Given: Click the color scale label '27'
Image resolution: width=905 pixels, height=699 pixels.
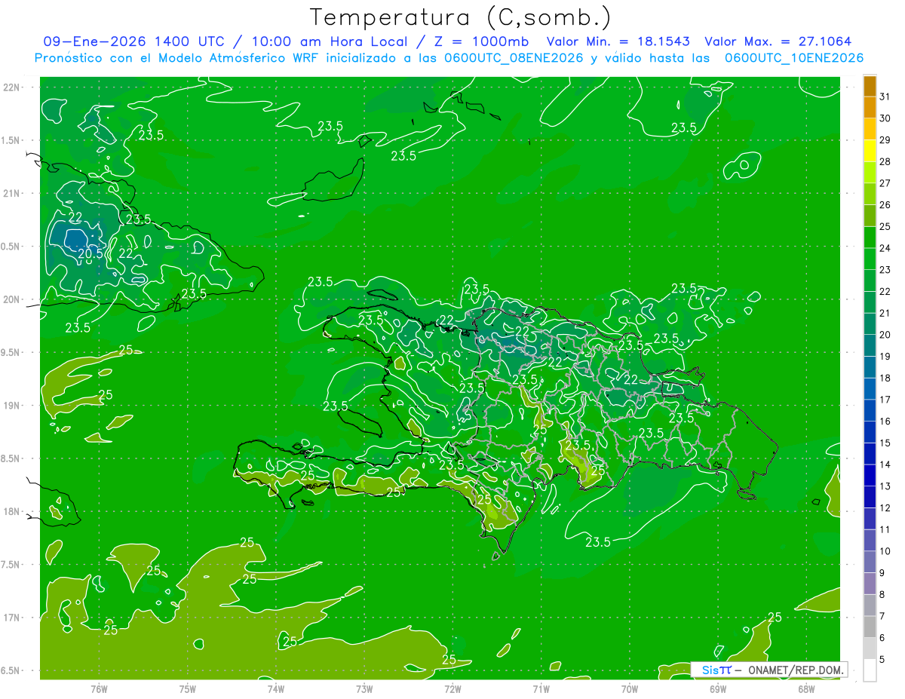Looking at the screenshot, I should (885, 183).
